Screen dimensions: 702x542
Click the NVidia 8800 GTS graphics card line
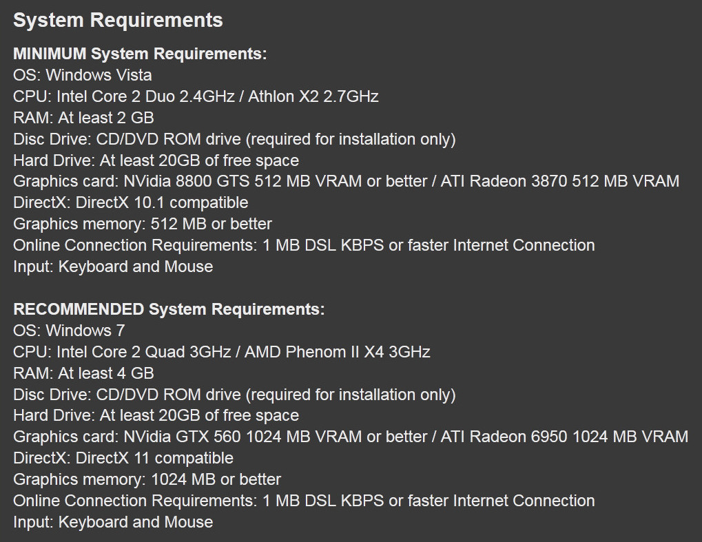pos(346,181)
